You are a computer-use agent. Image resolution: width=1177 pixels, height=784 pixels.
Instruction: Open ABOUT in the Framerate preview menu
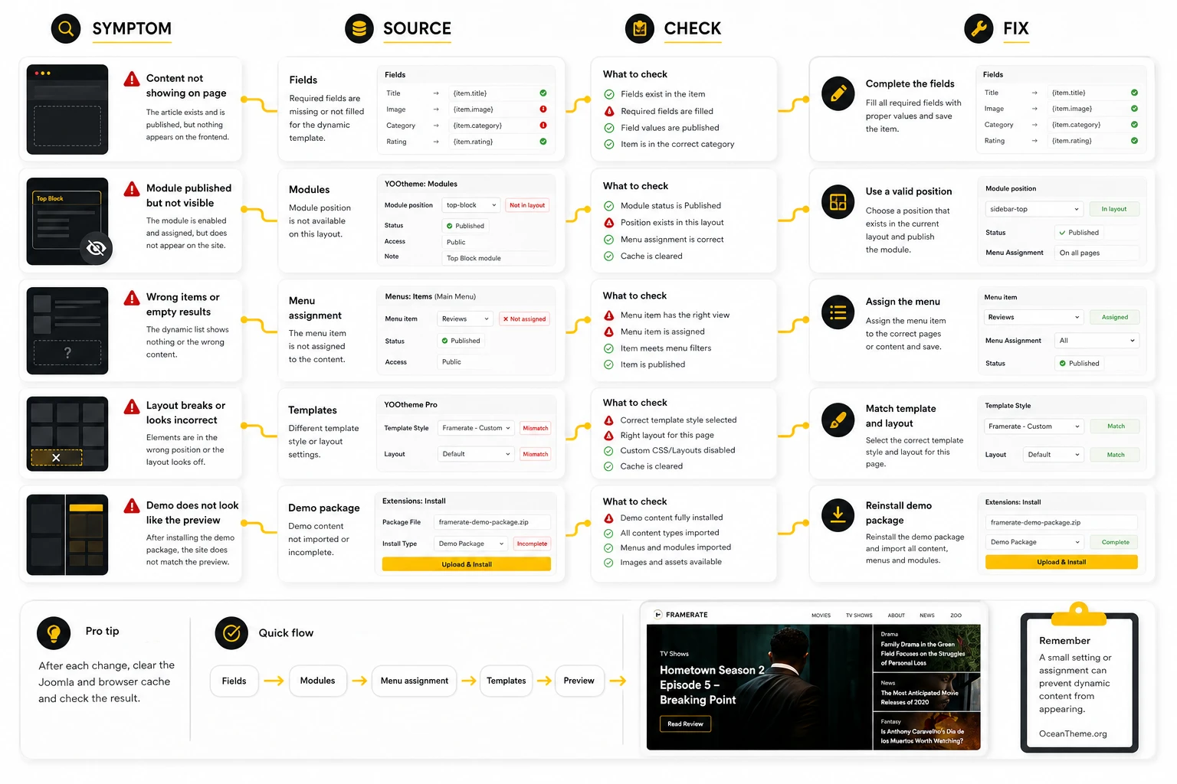tap(897, 616)
